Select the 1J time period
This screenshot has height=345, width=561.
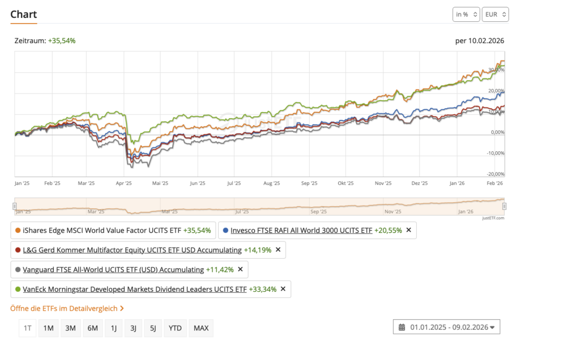click(114, 328)
